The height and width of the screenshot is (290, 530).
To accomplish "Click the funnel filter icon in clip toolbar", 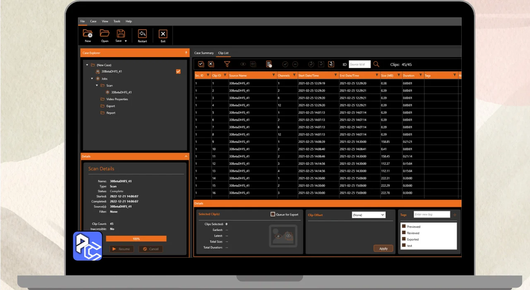I will (227, 64).
